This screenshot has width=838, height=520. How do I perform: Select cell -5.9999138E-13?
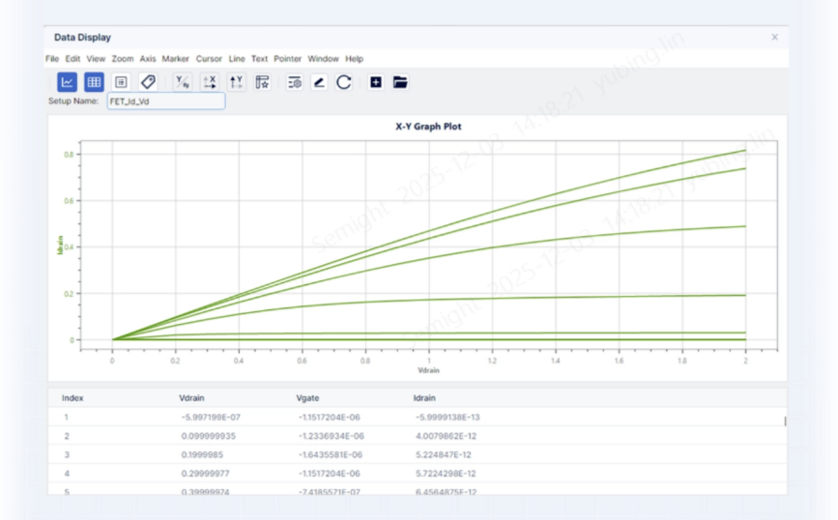point(448,418)
